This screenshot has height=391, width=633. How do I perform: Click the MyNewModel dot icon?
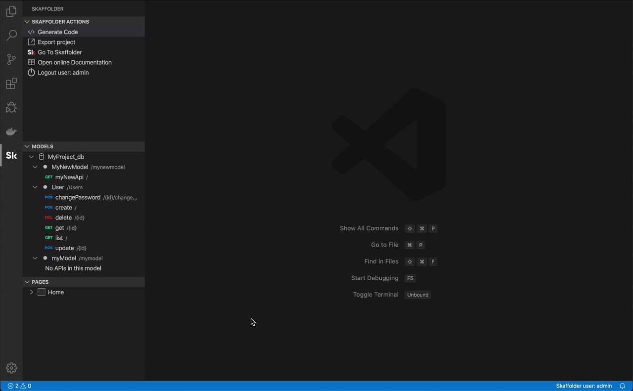click(45, 167)
